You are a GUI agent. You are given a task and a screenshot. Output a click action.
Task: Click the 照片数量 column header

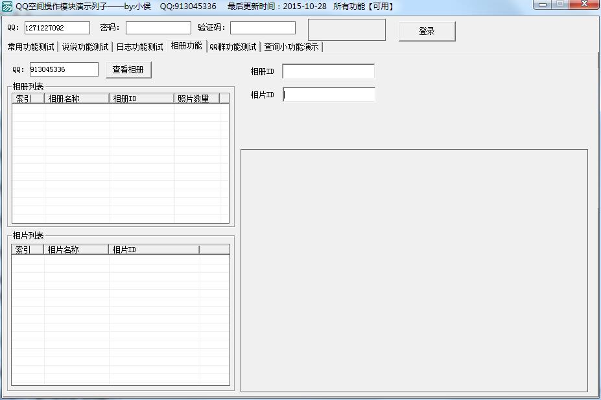196,99
